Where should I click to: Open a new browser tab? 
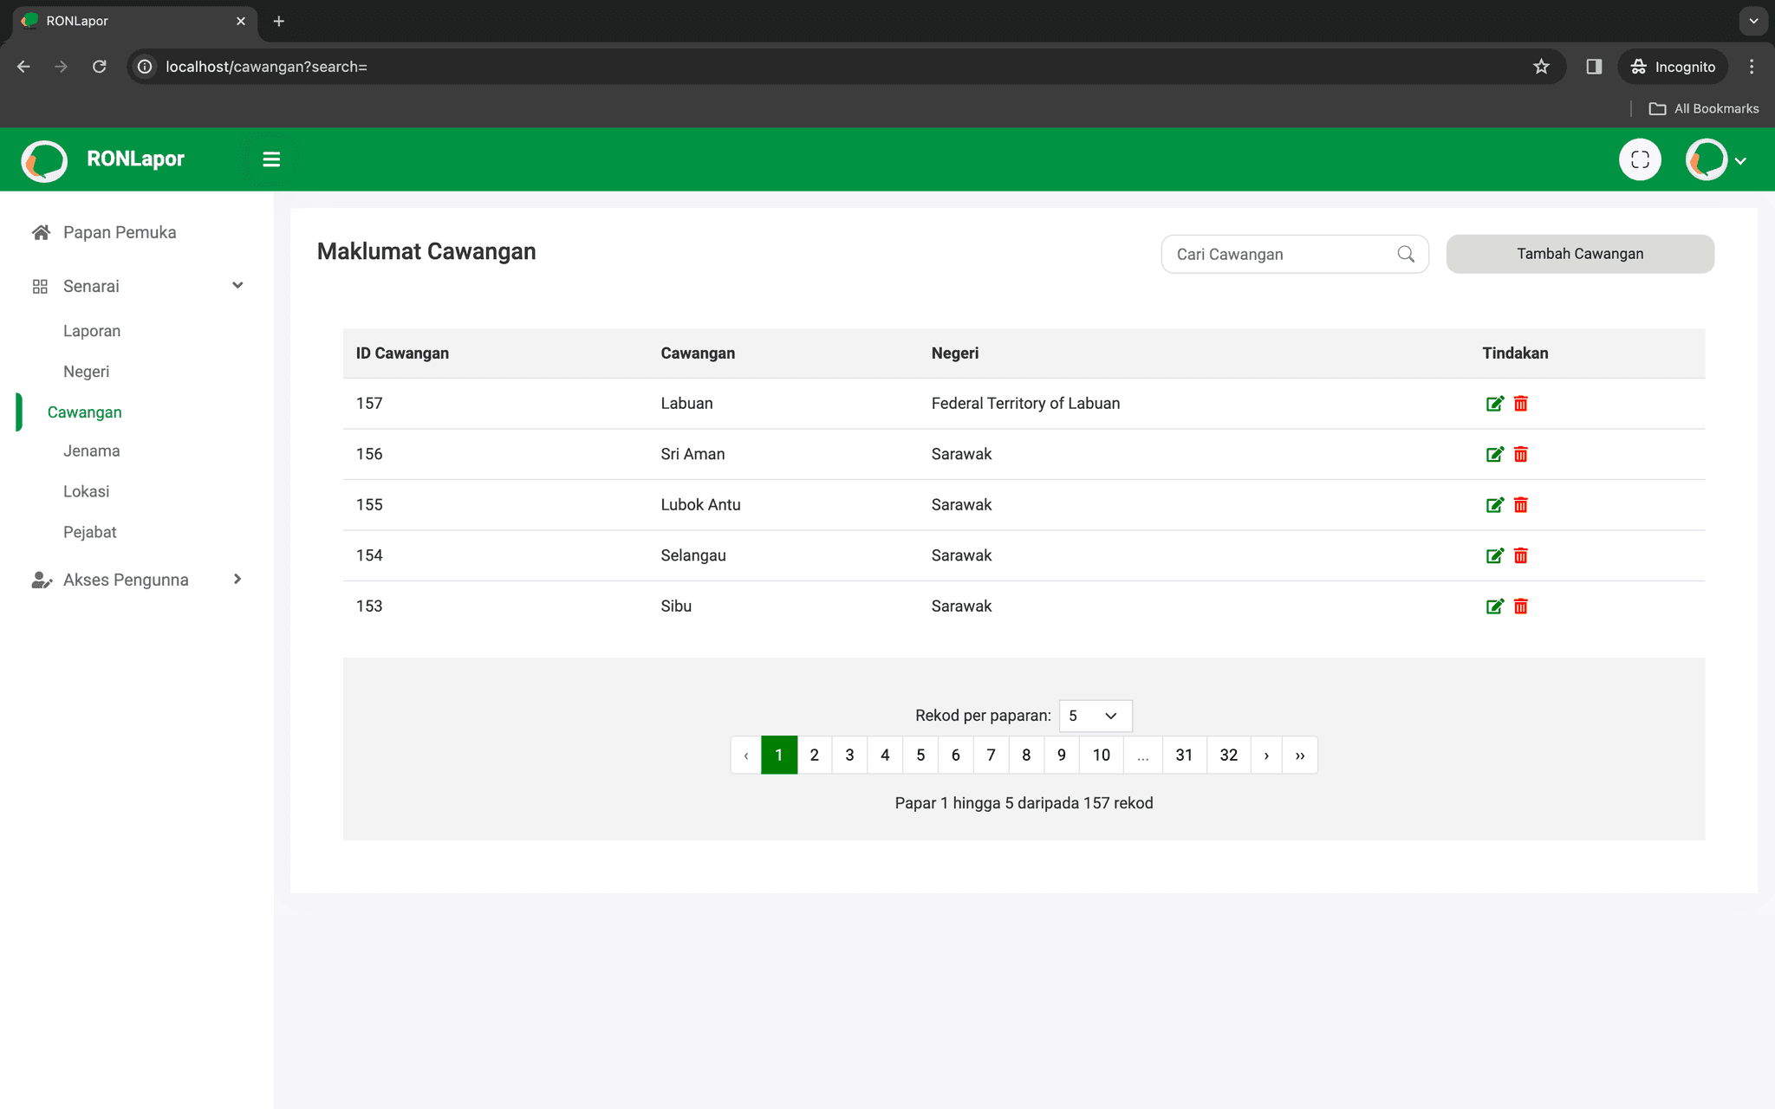(278, 21)
